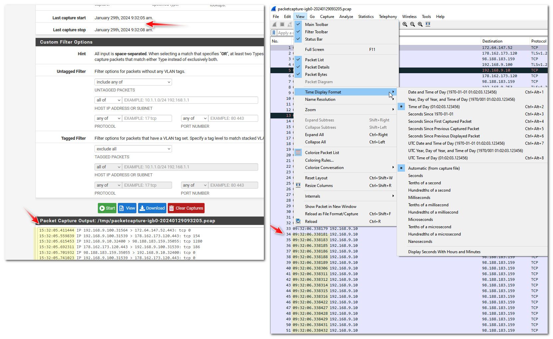Select packet row 51 in packet list
This screenshot has width=553, height=339.
coord(409,330)
